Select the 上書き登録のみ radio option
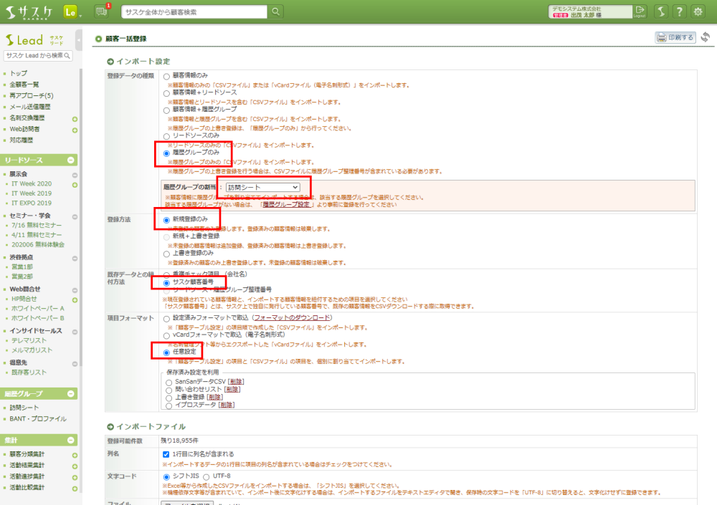The width and height of the screenshot is (717, 505). [167, 254]
